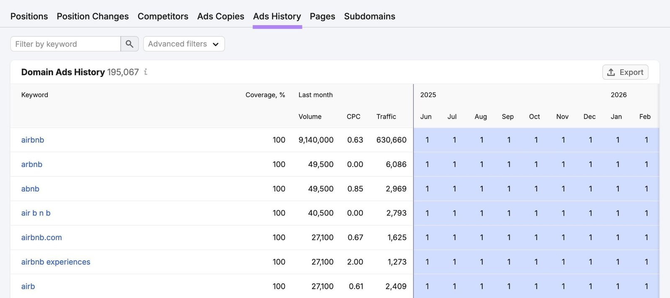Open the arbnb keyword link
Viewport: 670px width, 298px height.
(32, 164)
